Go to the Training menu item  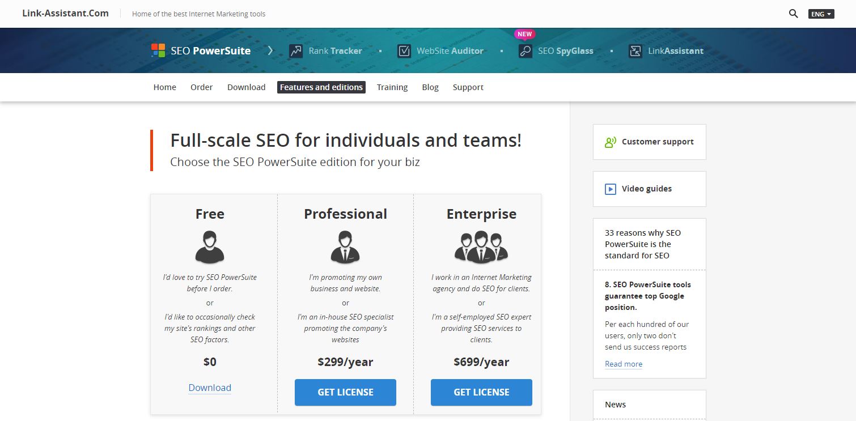tap(392, 87)
